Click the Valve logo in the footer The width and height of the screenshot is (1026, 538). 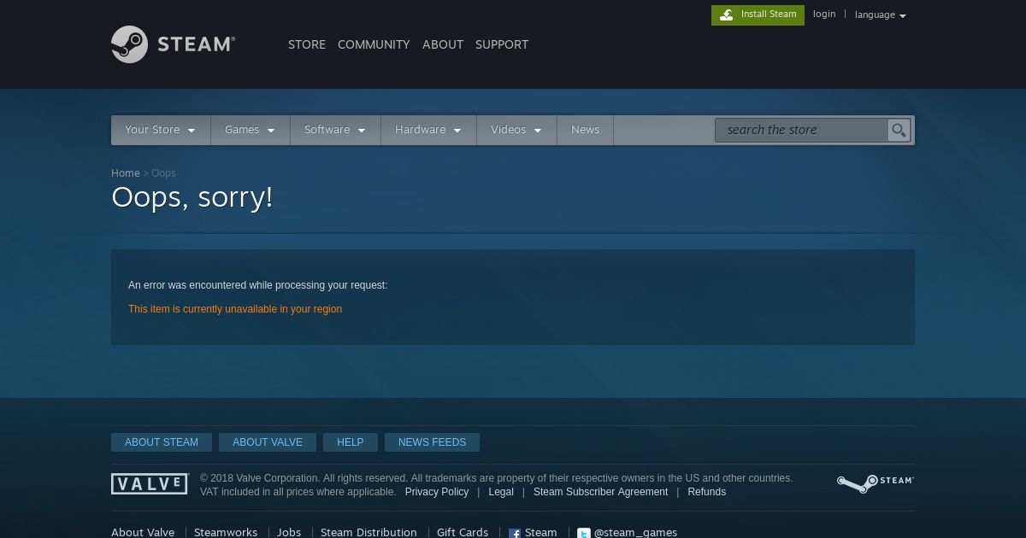point(150,484)
